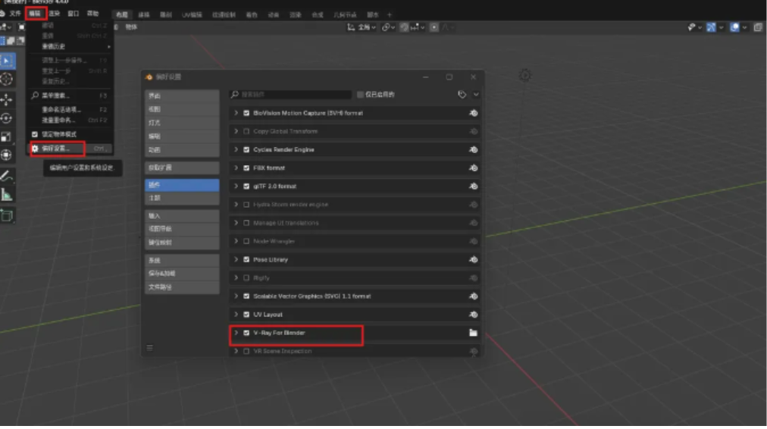
Task: Click the Blender logo in the top bar
Action: 2,14
